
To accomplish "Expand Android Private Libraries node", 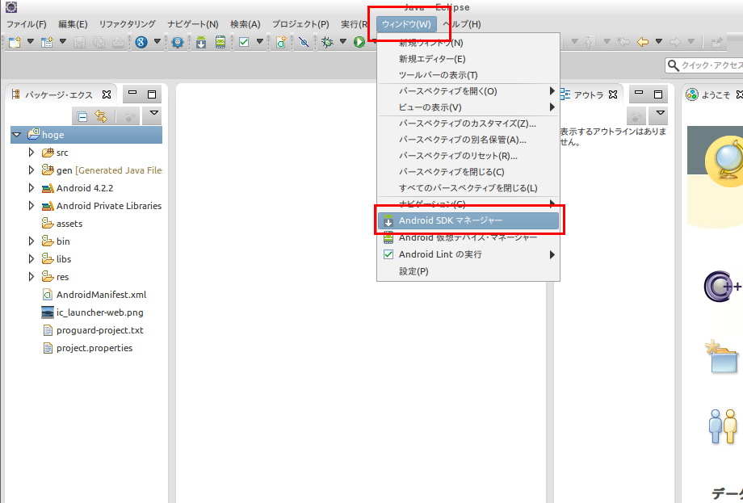I will pyautogui.click(x=31, y=206).
